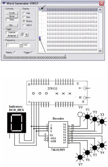Choose Hex display radio button
The height and width of the screenshot is (167, 108).
24,13
